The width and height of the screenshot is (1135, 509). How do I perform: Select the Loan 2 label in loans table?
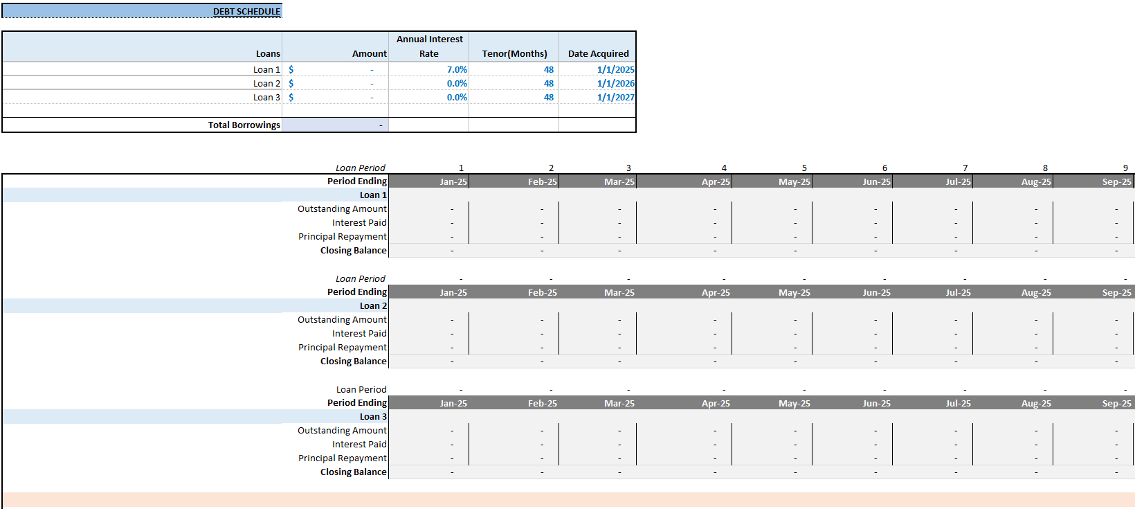pyautogui.click(x=266, y=83)
